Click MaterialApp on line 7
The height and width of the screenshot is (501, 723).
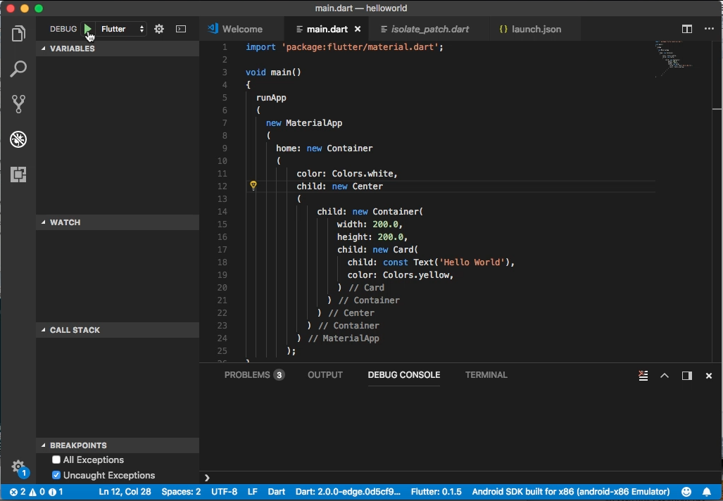pyautogui.click(x=314, y=122)
